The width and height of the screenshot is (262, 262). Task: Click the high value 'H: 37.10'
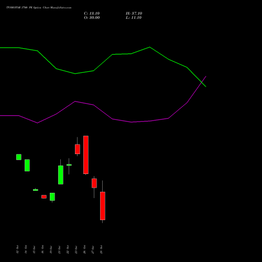(x=134, y=14)
